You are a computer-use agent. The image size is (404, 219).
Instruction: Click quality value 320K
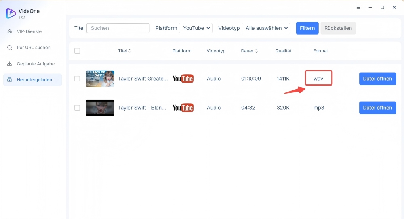pyautogui.click(x=283, y=108)
